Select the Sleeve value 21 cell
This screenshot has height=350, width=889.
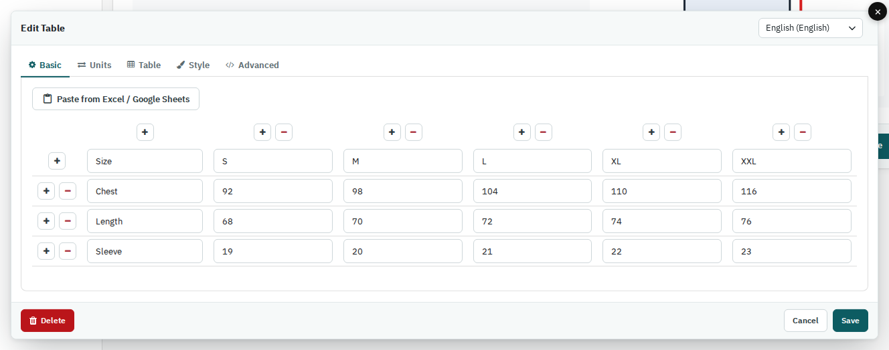(x=532, y=251)
